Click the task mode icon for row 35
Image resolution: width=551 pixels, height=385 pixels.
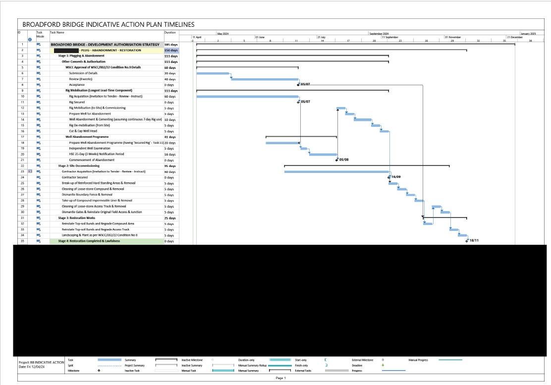coord(39,241)
